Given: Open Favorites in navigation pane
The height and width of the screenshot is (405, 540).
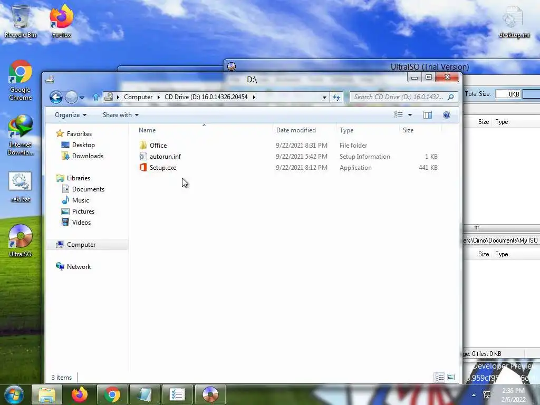Looking at the screenshot, I should coord(79,133).
